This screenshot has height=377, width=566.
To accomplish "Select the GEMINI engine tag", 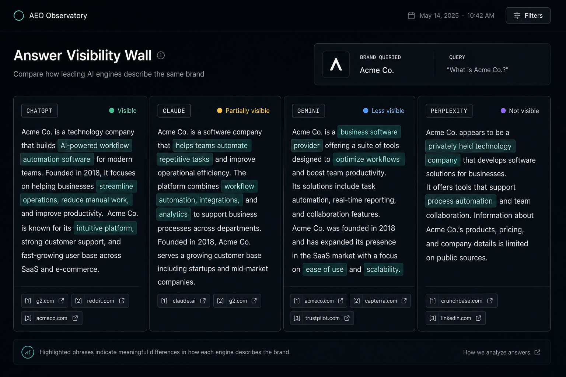I will tap(308, 111).
